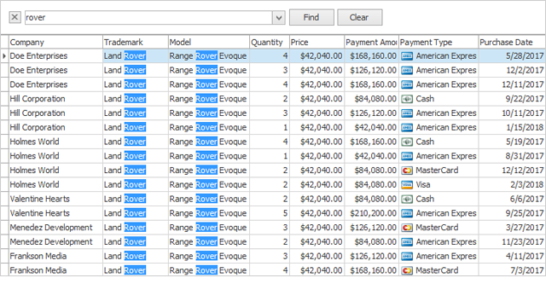Click the Clear button
This screenshot has height=307, width=546.
[x=359, y=17]
